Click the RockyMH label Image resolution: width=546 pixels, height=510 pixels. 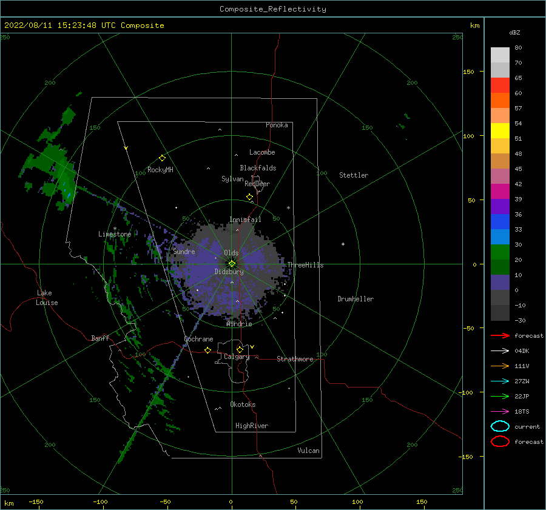[160, 170]
